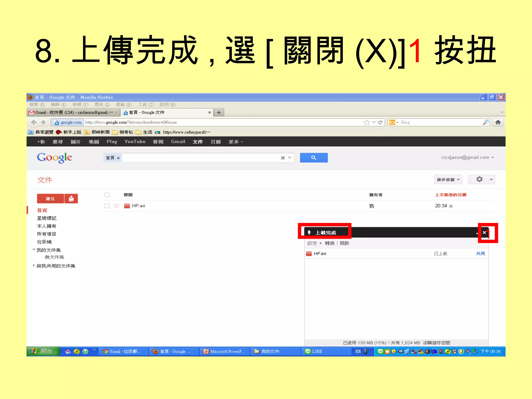The height and width of the screenshot is (399, 532).
Task: Collapse the 我的文件集 tree
Action: pyautogui.click(x=34, y=250)
